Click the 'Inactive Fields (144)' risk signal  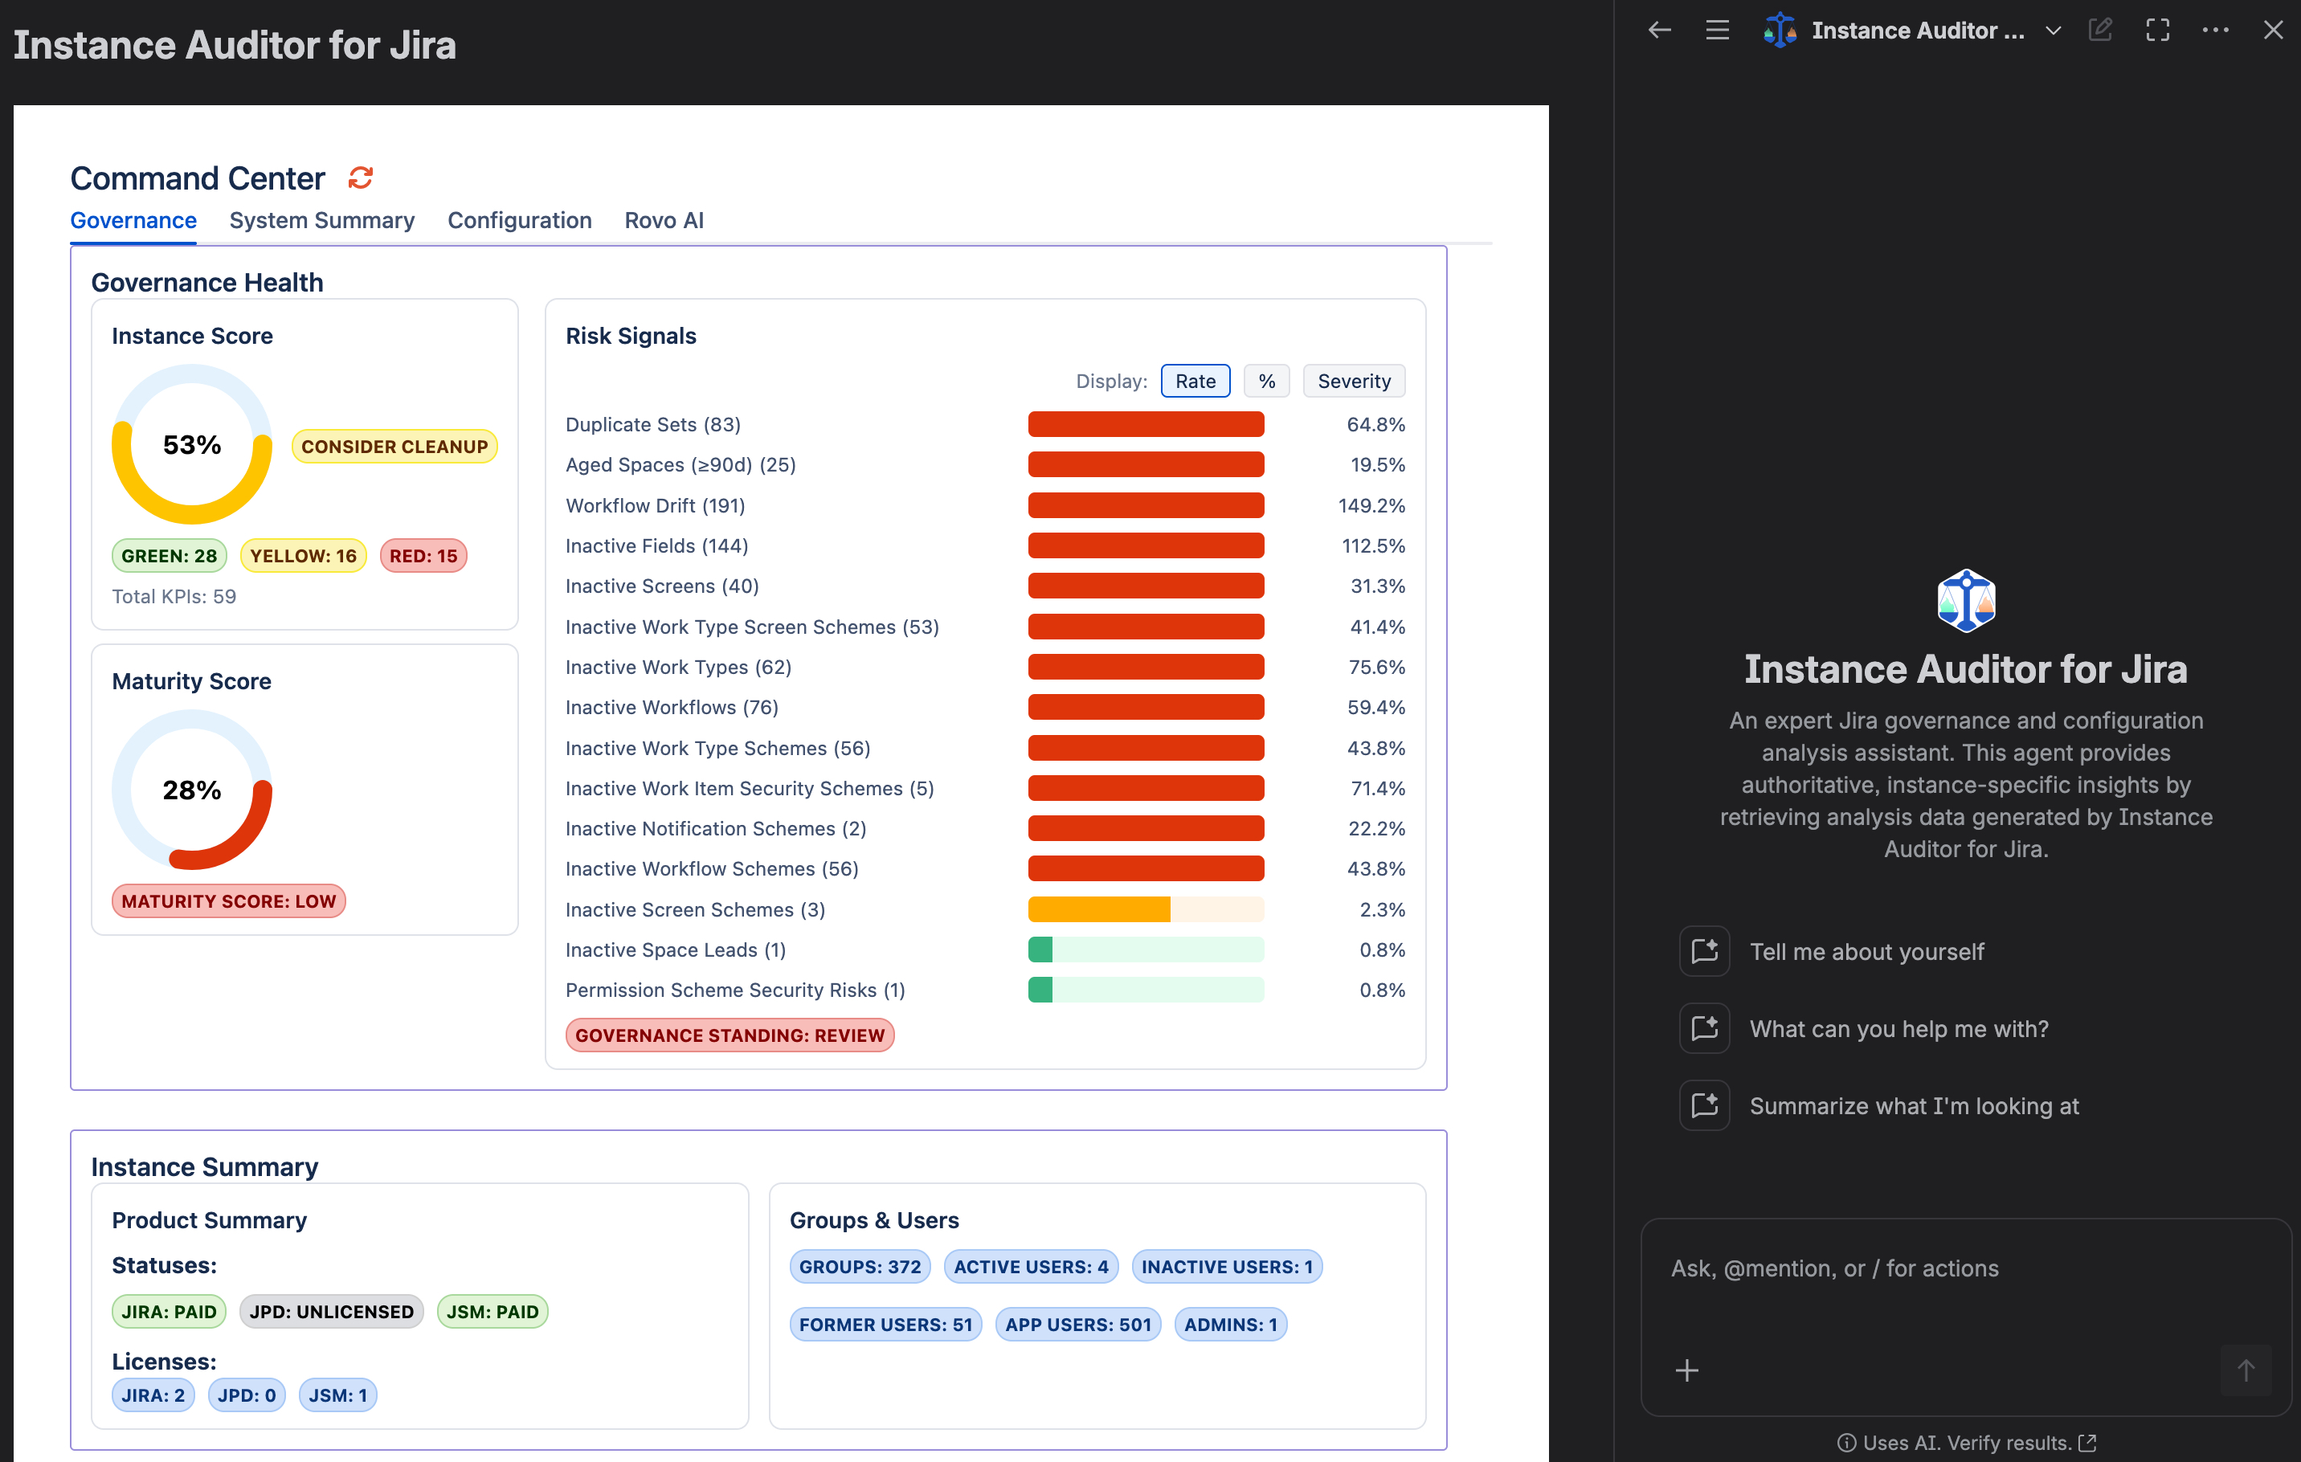[657, 545]
